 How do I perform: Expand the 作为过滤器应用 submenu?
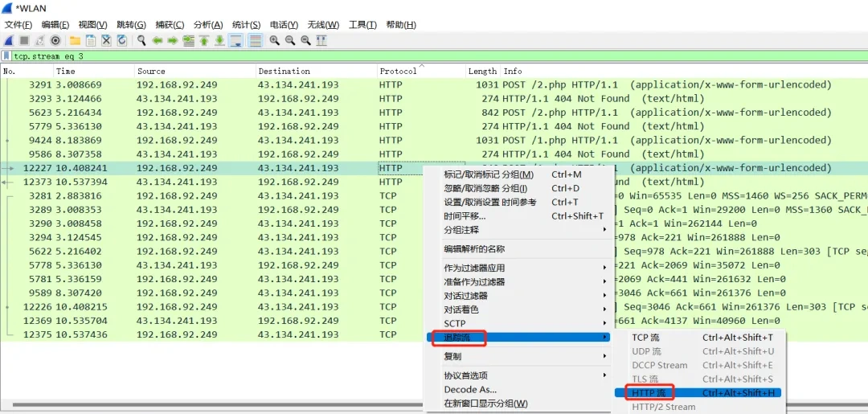pos(518,268)
